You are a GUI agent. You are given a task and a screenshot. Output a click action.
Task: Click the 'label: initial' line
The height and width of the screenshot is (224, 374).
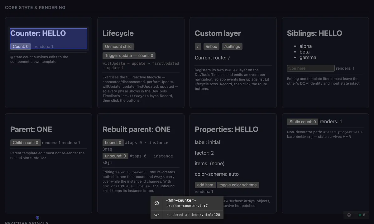(207, 142)
